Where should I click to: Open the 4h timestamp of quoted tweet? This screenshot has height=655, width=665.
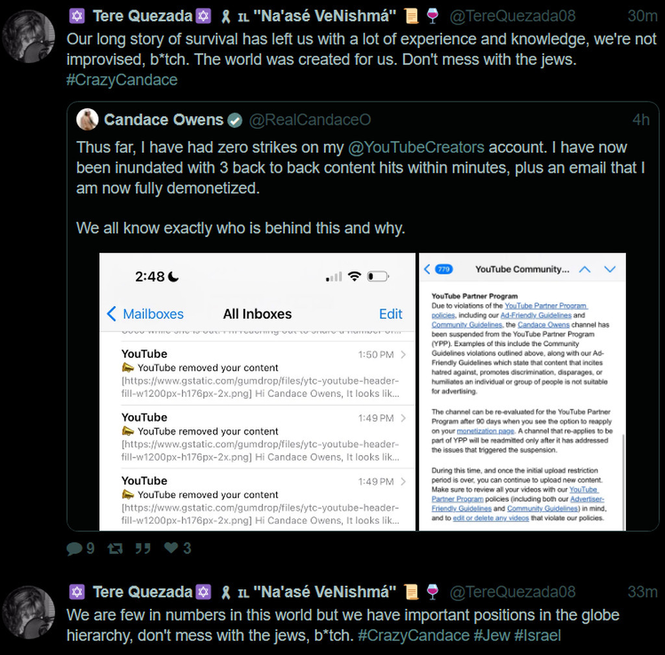[x=641, y=120]
